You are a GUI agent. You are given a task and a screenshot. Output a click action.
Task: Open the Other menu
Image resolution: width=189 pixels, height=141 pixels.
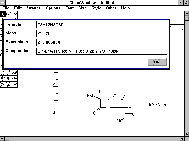pos(111,8)
